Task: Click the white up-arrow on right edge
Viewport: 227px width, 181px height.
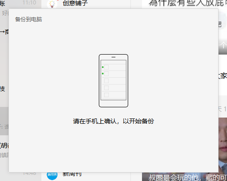Action: pos(223,45)
